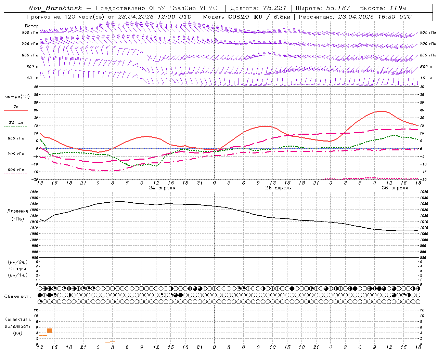The image size is (438, 350).
Task: Click the 25 апреля date label
Action: pos(279,188)
